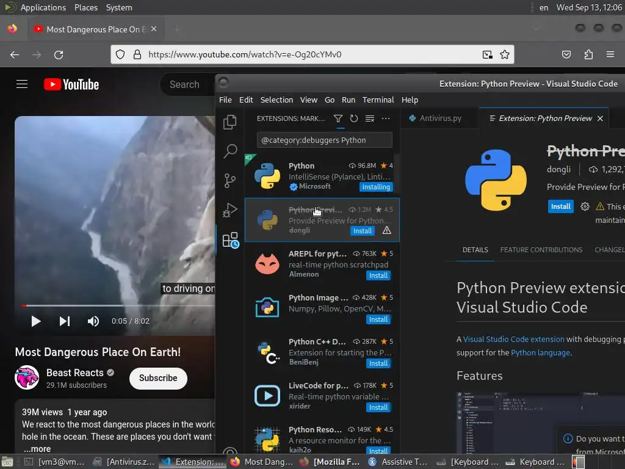Open the Firefox extensions puzzle icon
Image resolution: width=625 pixels, height=469 pixels.
(588, 54)
